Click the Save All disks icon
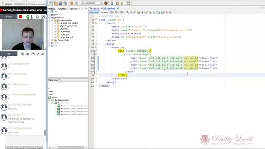 click(65, 3)
